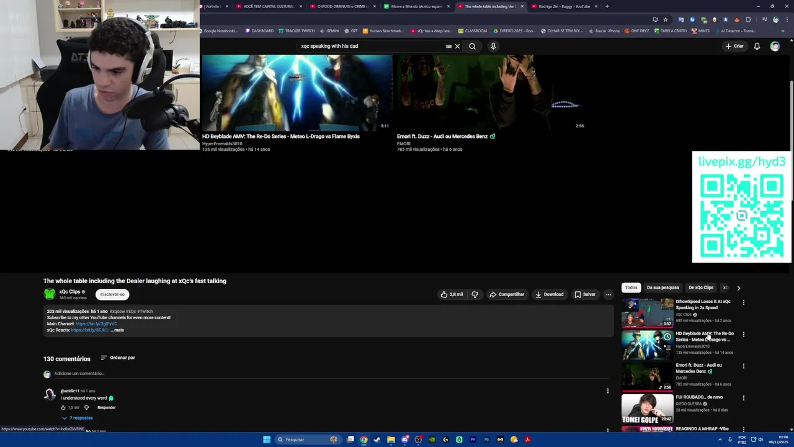
Task: Click Salvar save button
Action: pos(585,294)
